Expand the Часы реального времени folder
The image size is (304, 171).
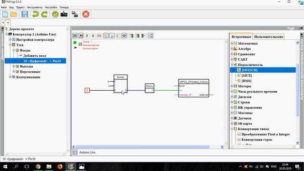[232, 91]
